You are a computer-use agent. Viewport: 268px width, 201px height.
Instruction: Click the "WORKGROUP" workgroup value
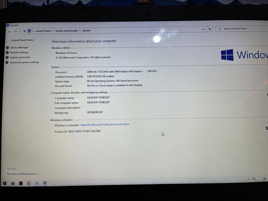(x=95, y=112)
